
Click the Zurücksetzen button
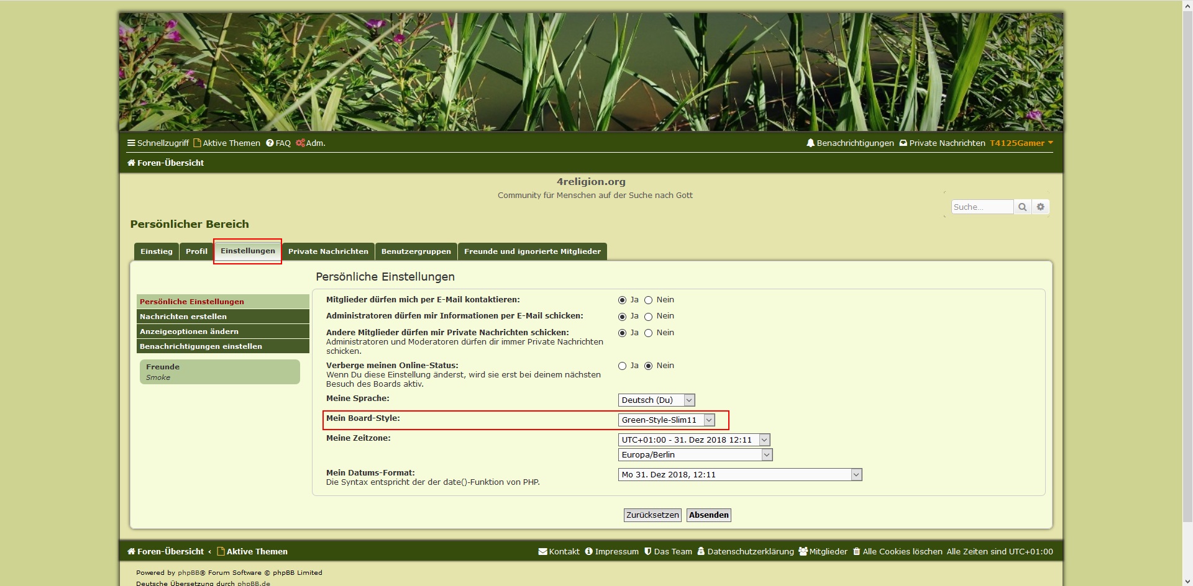coord(652,515)
